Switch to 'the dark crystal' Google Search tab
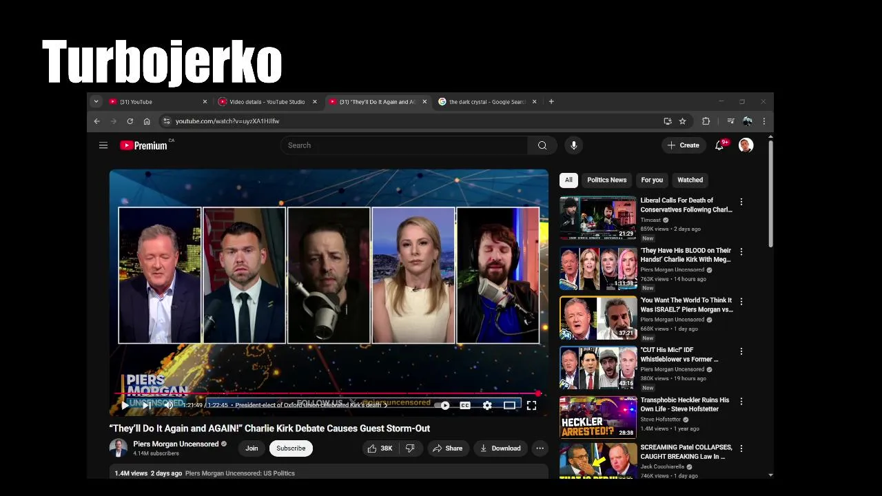882x496 pixels. click(486, 102)
